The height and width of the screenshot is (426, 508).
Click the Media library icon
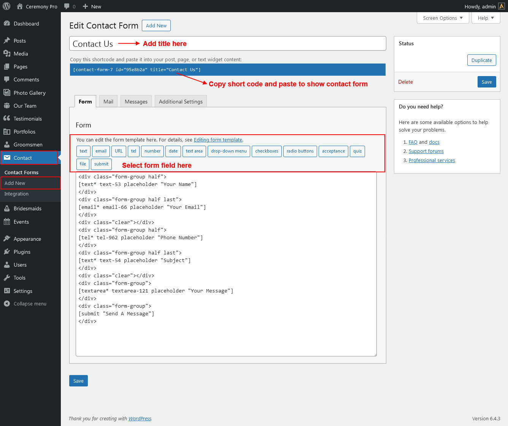[x=7, y=54]
